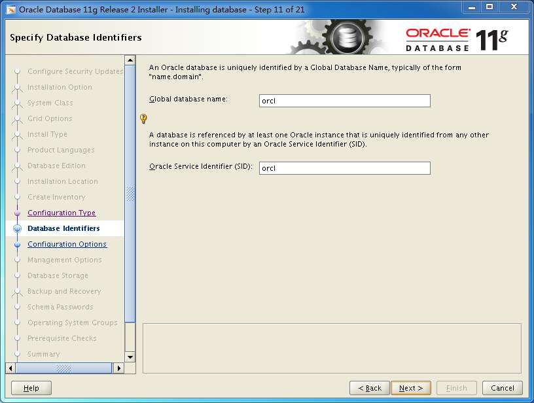The image size is (534, 403).
Task: Go to the Configuration Type step
Action: point(62,213)
